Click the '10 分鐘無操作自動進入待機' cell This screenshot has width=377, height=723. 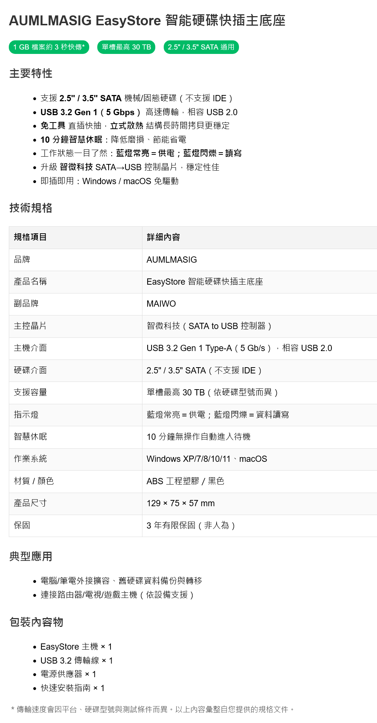coord(260,437)
